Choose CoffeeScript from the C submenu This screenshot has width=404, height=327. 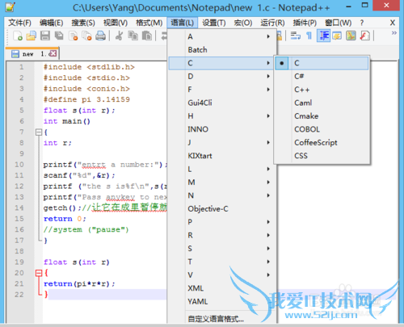tap(322, 142)
